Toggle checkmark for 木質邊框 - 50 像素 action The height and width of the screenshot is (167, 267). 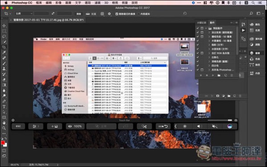coord(197,41)
